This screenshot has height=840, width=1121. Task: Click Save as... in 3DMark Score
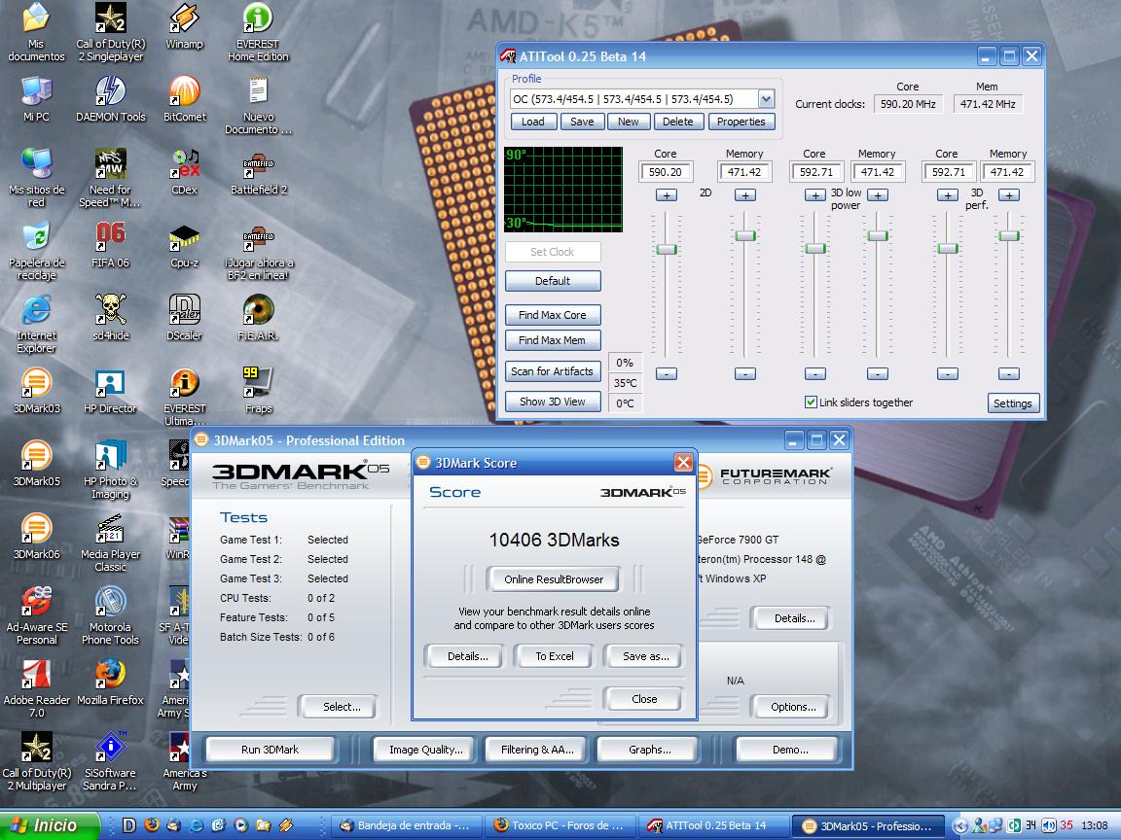(x=645, y=656)
